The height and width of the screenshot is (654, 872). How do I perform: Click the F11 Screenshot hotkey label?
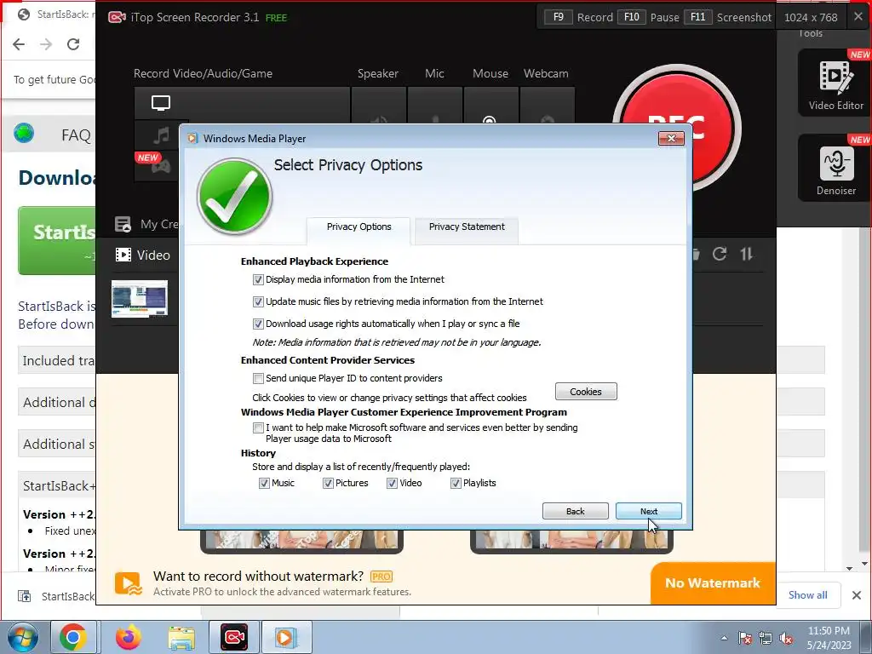(727, 17)
